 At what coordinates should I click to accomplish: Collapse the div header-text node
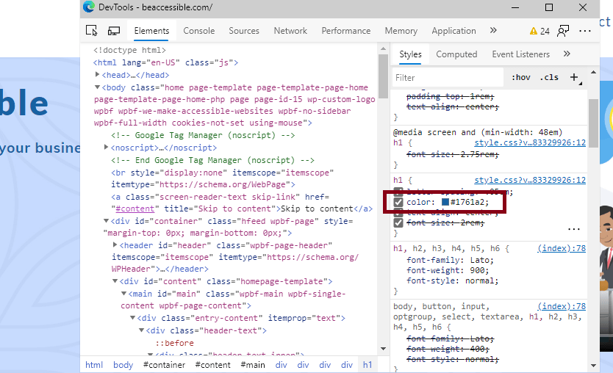[142, 330]
